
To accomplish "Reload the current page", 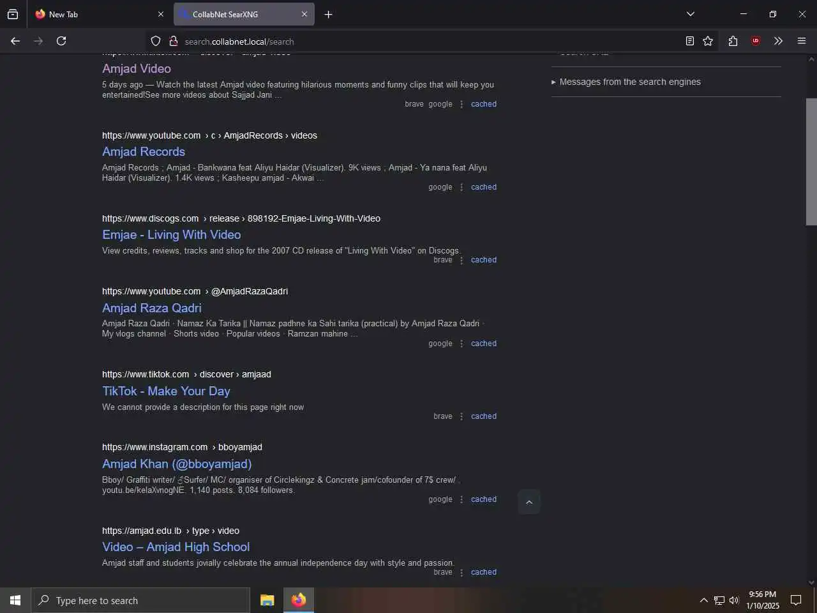I will click(x=61, y=41).
